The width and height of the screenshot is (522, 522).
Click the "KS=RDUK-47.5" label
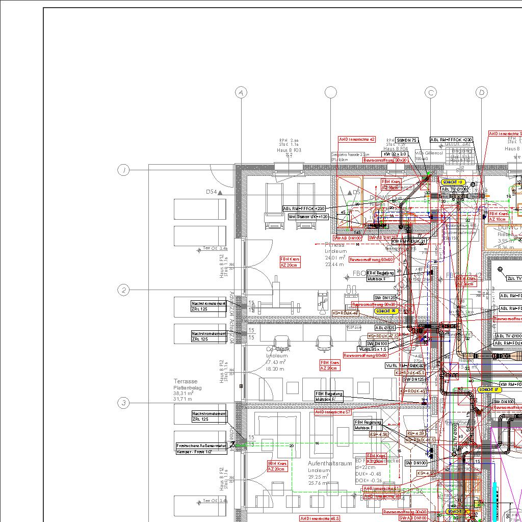click(383, 336)
